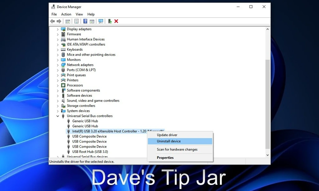Click the scrollbar up arrow
This screenshot has height=191, width=319.
pyautogui.click(x=268, y=29)
